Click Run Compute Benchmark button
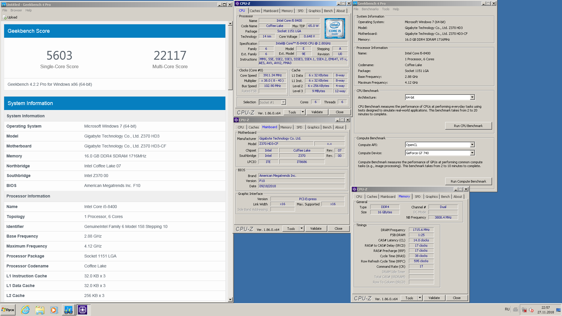Screen dimensions: 562x316 (x=468, y=181)
